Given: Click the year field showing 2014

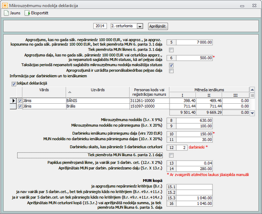Looking at the screenshot, I should click(100, 26).
